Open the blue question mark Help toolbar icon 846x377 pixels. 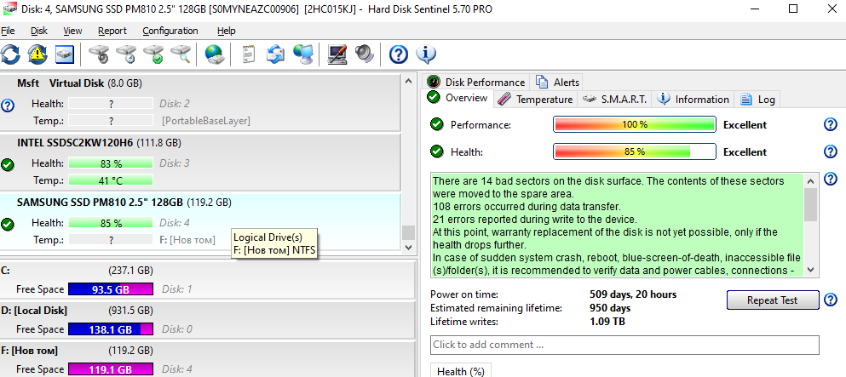click(399, 54)
